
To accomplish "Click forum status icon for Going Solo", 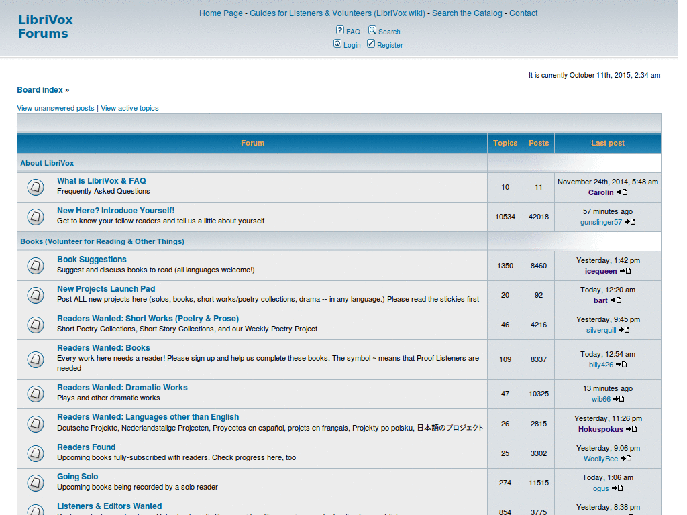I will pyautogui.click(x=36, y=483).
